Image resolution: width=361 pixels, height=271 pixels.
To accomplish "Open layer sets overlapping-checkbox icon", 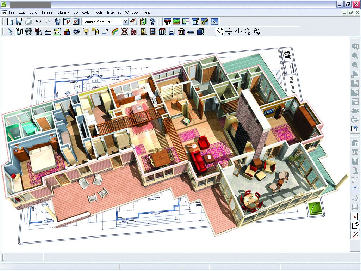I will [x=133, y=21].
